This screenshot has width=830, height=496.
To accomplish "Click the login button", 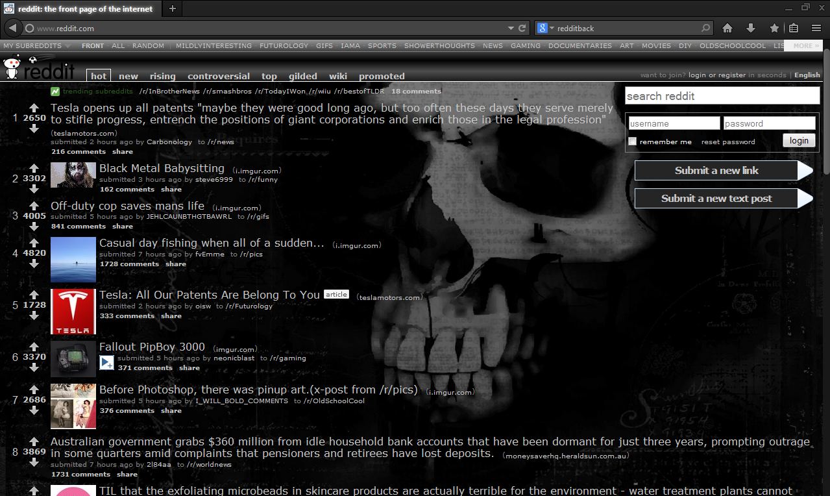I will pyautogui.click(x=799, y=140).
